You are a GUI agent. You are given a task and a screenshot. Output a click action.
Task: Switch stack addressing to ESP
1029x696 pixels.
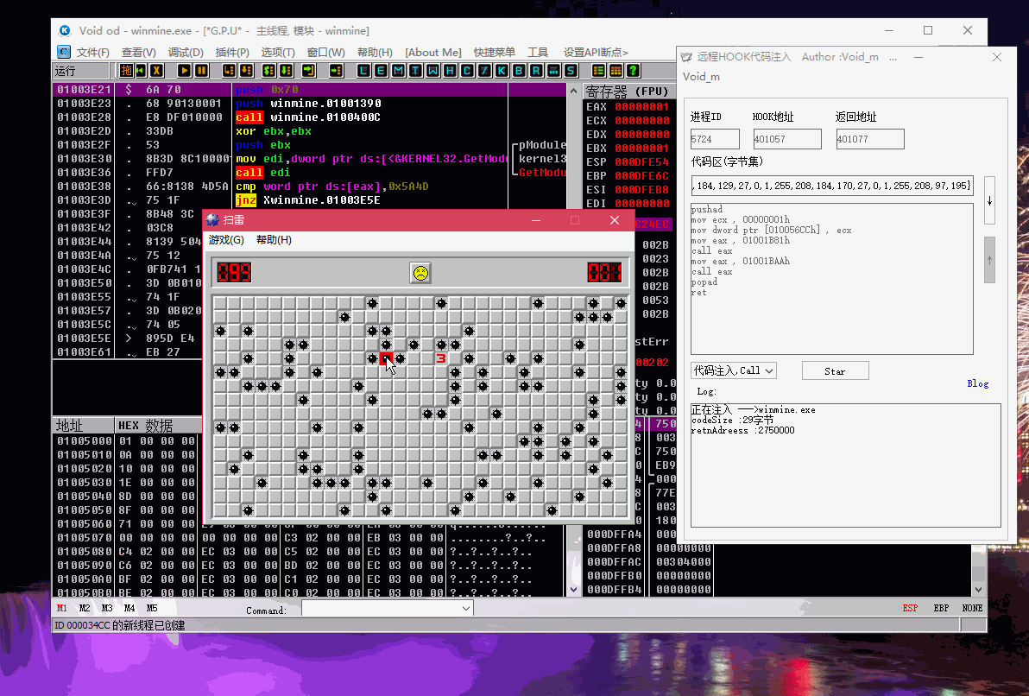tap(910, 608)
